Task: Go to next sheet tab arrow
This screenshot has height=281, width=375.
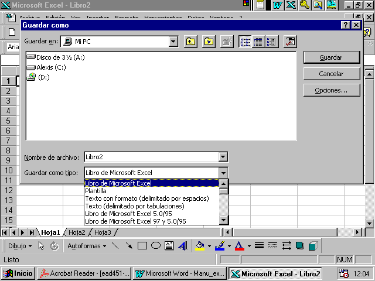Action: [23, 232]
